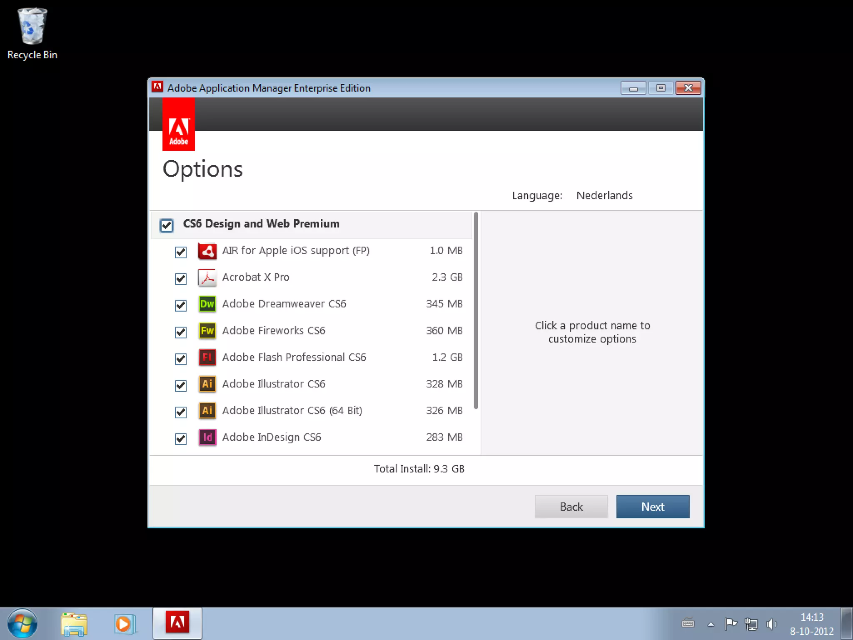Select the Adobe Dreamweaver CS6 product name
Viewport: 853px width, 640px height.
pos(284,304)
